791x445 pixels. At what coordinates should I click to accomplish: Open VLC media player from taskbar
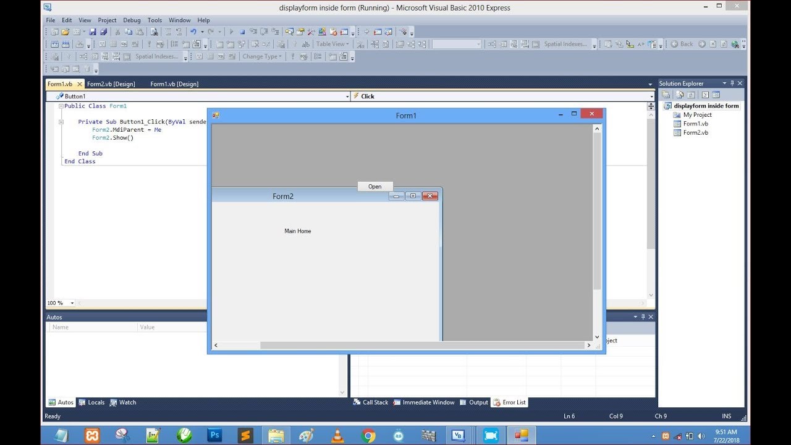pyautogui.click(x=337, y=436)
